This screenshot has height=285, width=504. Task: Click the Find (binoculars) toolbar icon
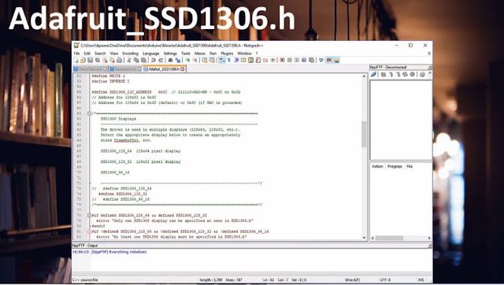coord(171,61)
